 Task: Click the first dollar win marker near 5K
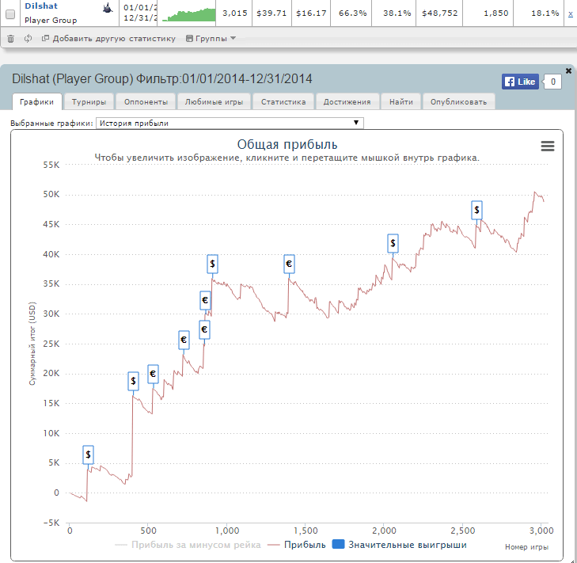[x=88, y=454]
